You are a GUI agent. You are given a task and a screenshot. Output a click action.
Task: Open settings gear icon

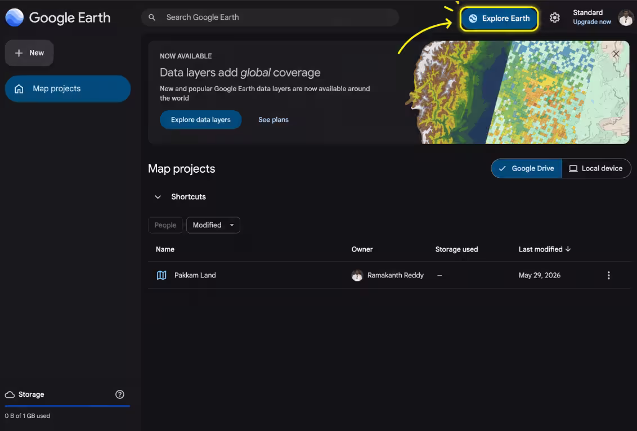tap(554, 18)
